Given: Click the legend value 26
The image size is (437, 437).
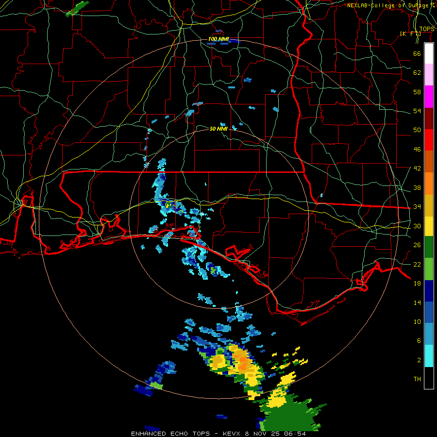Looking at the screenshot, I should tap(417, 245).
